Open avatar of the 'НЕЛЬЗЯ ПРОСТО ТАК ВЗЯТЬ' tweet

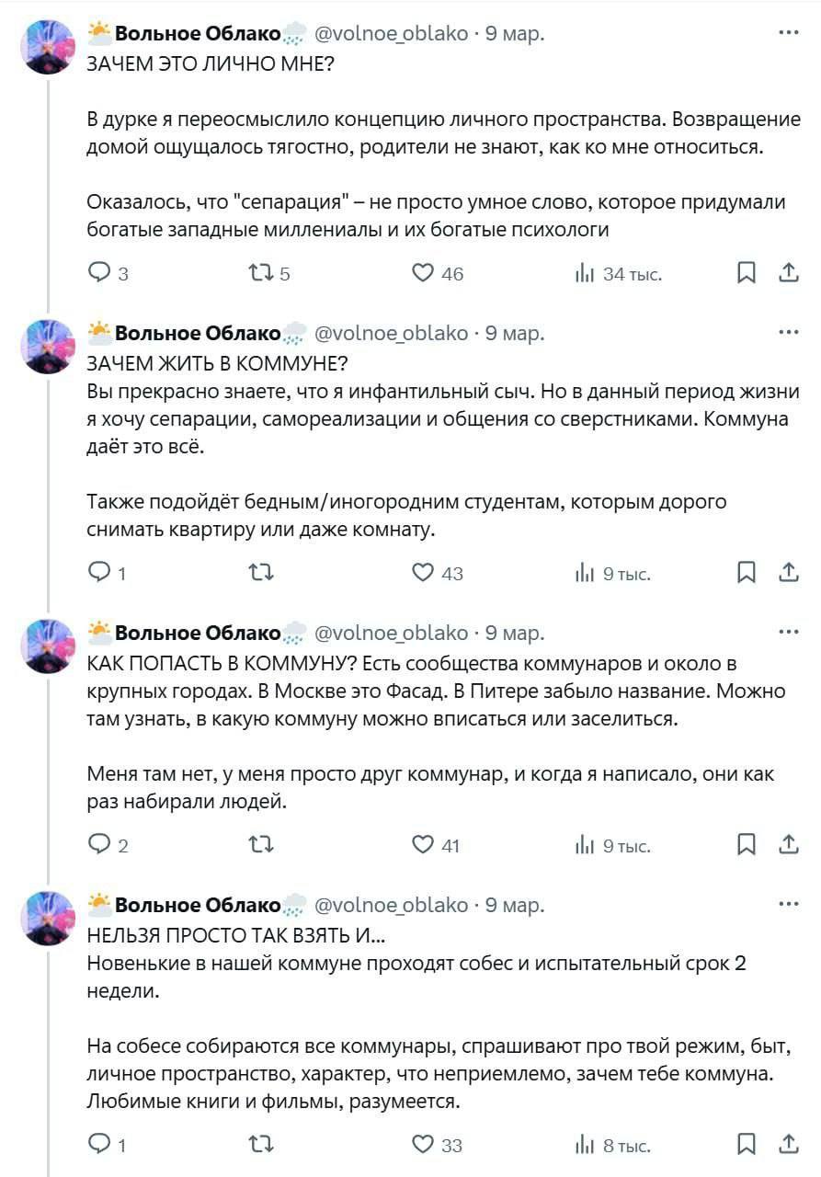click(x=47, y=919)
